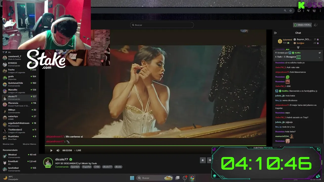Open BYN1CO channel in sidebar
Viewport: 324px width, 182px height.
[19, 64]
